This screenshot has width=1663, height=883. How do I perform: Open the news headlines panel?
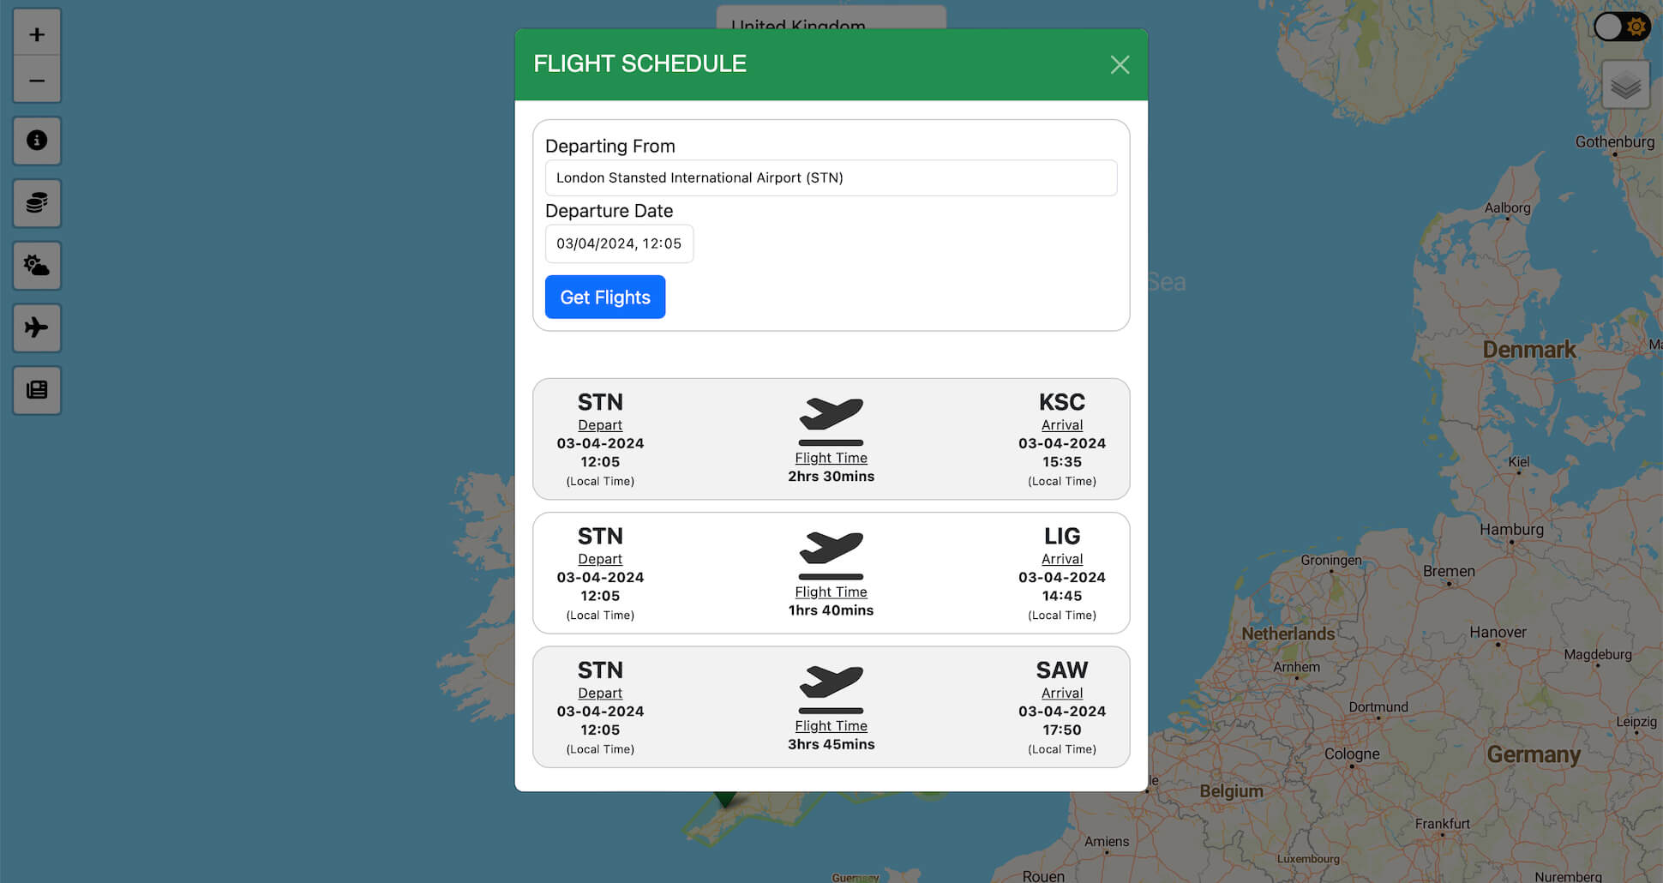point(37,390)
